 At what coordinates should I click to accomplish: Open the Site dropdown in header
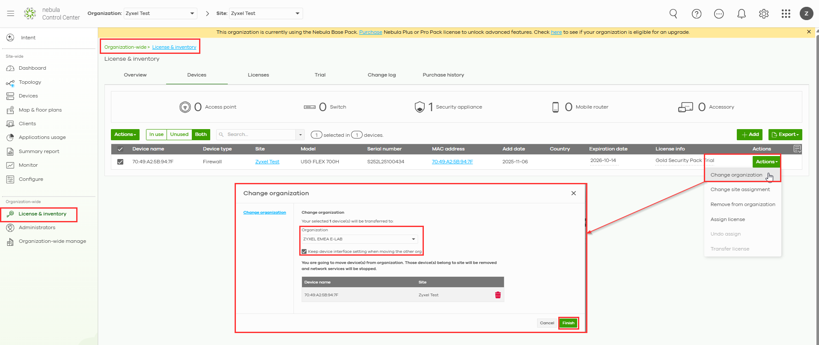coord(266,13)
